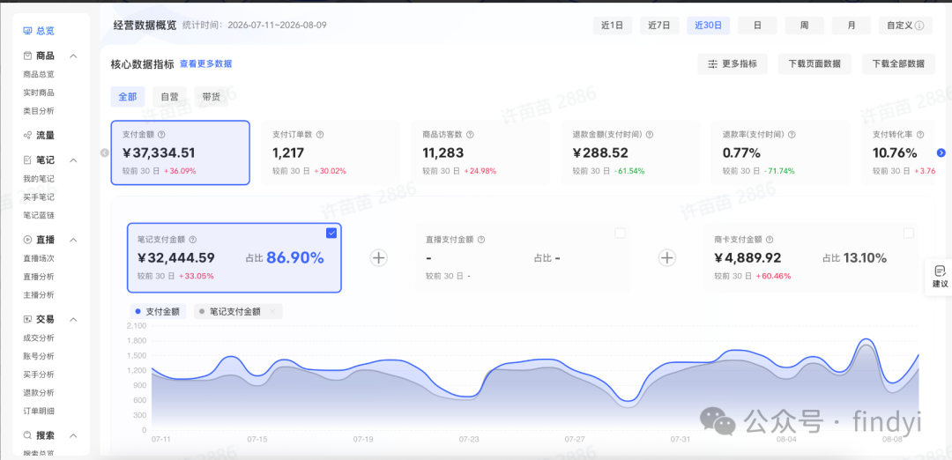The height and width of the screenshot is (460, 952).
Task: Click help icon beside 支付转化率
Action: coord(920,135)
